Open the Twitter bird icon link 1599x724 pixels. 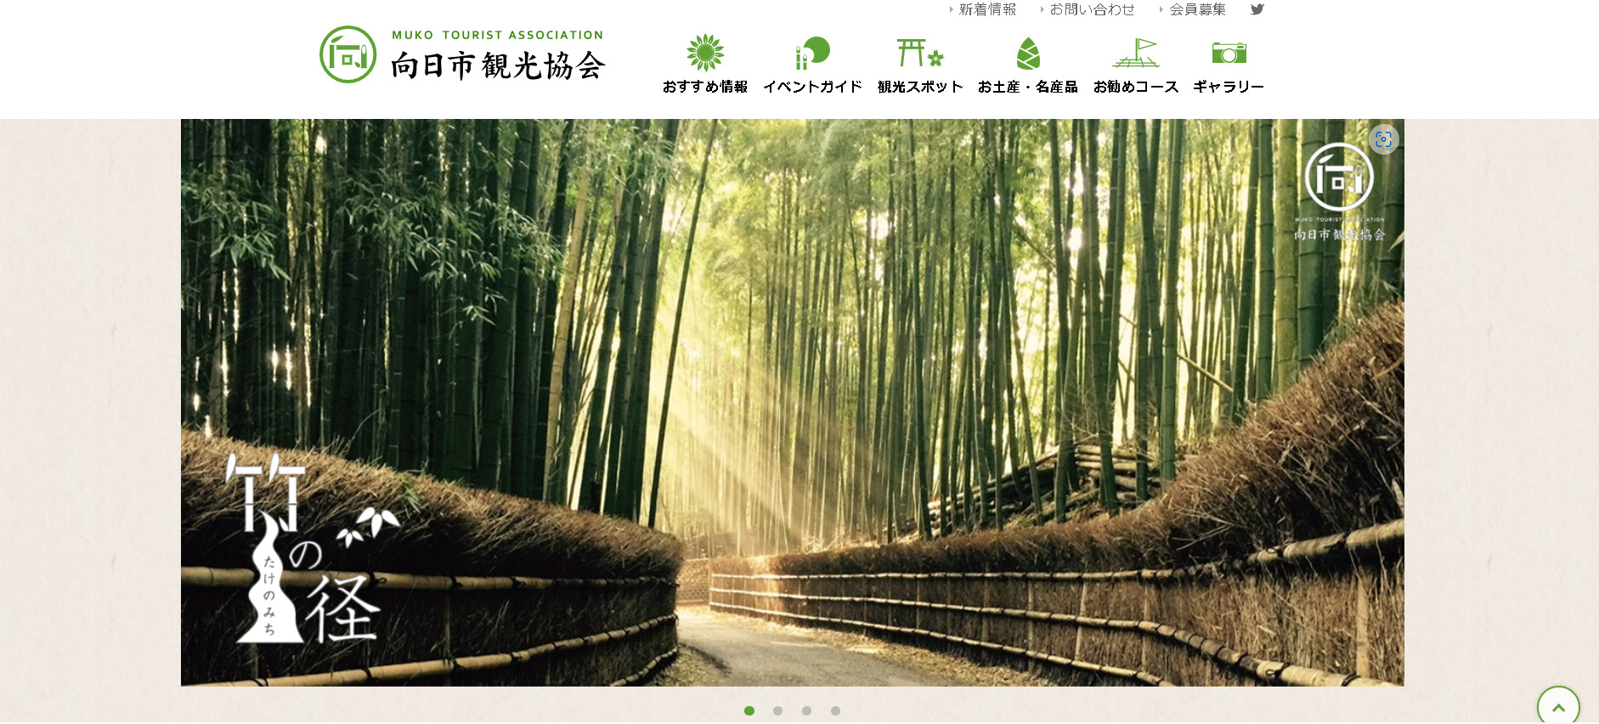[1257, 9]
